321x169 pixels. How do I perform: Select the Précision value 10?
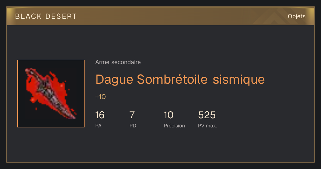pyautogui.click(x=169, y=115)
